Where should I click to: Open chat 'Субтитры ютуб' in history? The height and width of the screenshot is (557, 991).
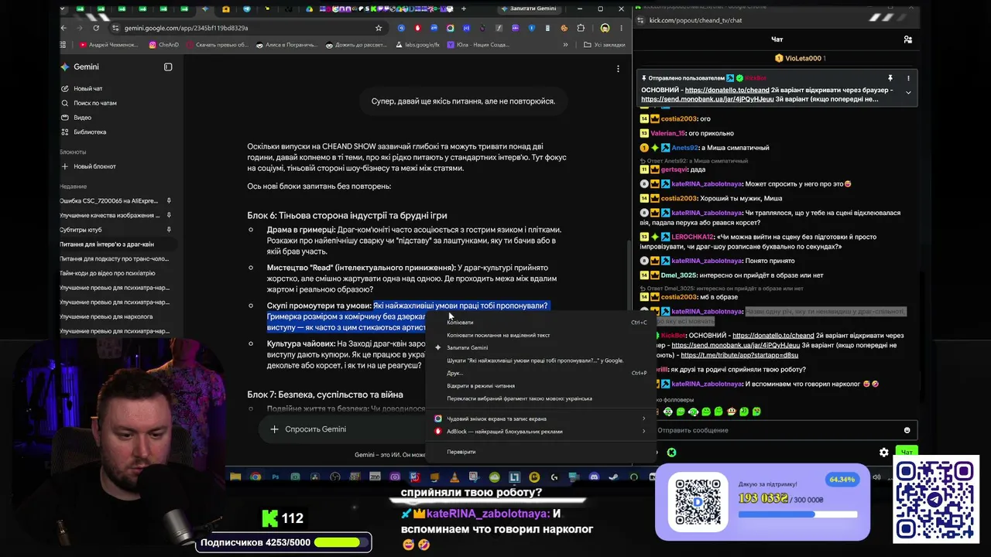pos(81,230)
